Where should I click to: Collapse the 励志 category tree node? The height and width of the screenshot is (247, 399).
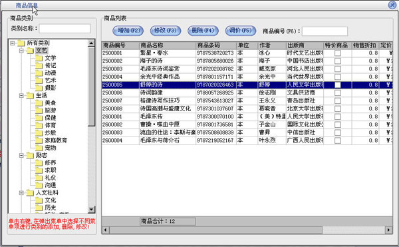tap(22, 155)
